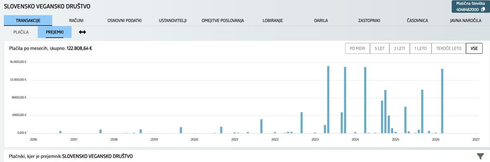Set chart range to 5 let
This screenshot has height=162, width=490.
point(380,48)
